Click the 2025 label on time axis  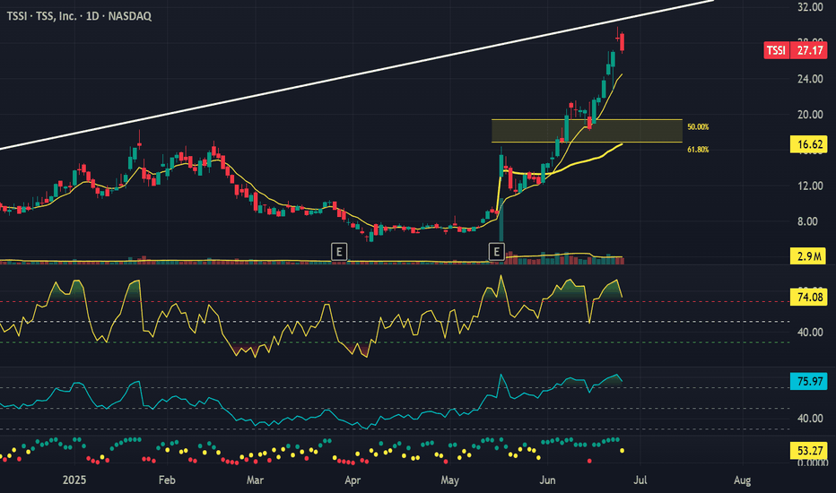[74, 480]
